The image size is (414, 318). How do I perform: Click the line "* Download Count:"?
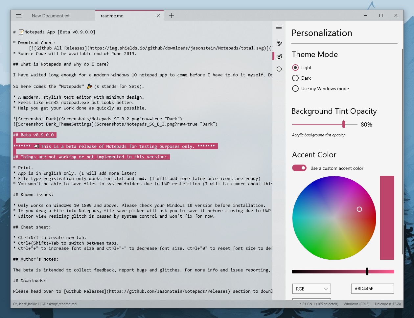34,43
